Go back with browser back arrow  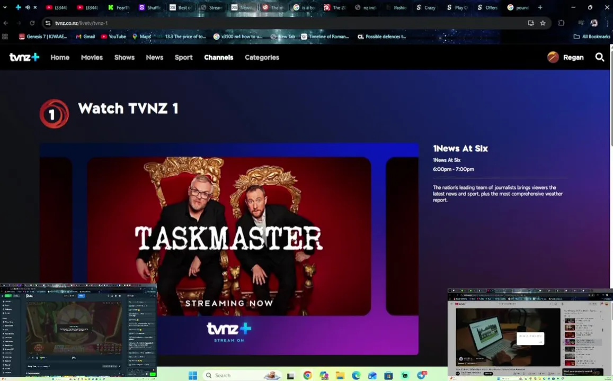5,23
